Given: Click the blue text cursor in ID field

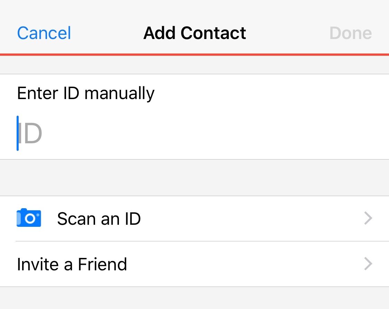Looking at the screenshot, I should [18, 133].
